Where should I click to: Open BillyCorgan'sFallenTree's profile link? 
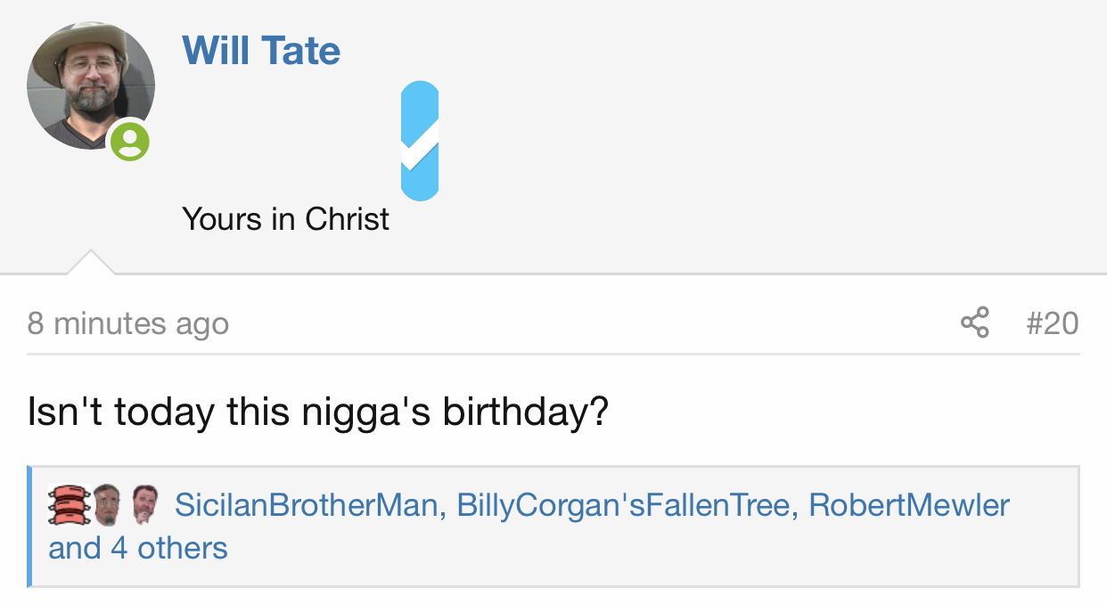click(623, 505)
